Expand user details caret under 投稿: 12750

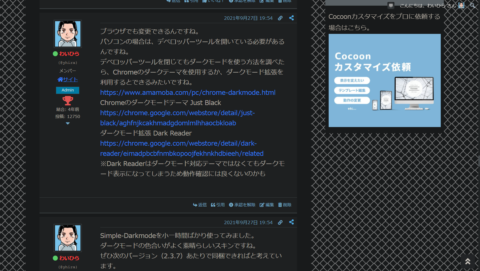pyautogui.click(x=68, y=123)
